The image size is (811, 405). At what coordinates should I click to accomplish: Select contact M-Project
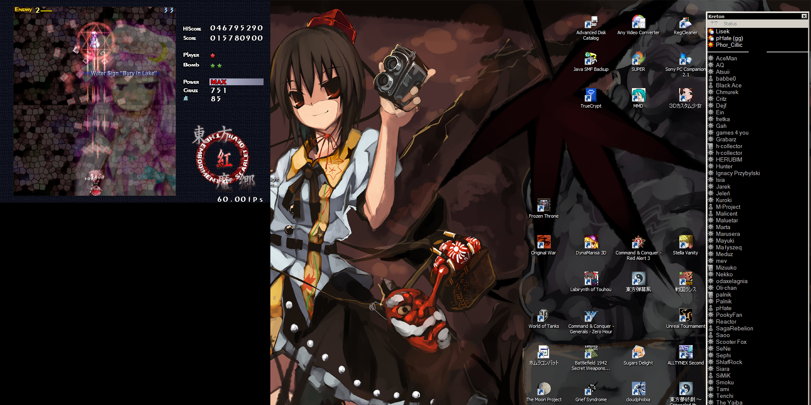pyautogui.click(x=728, y=207)
